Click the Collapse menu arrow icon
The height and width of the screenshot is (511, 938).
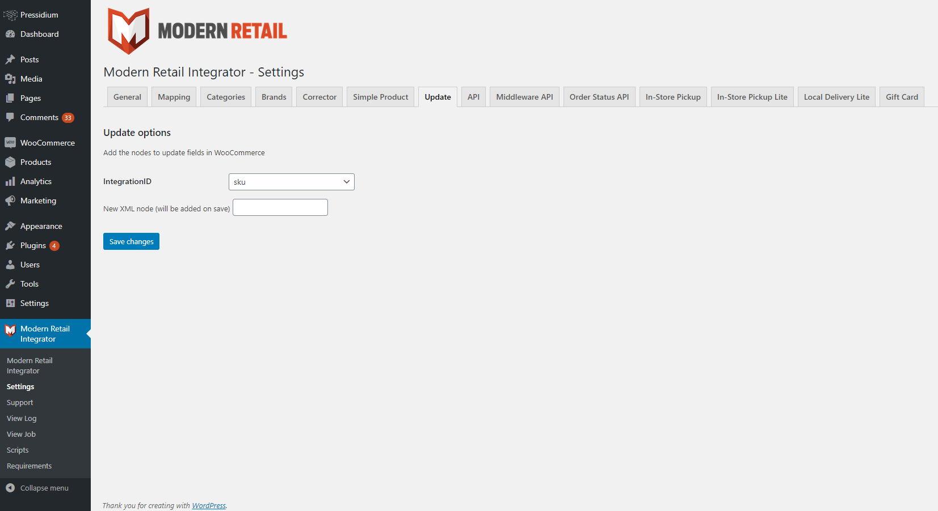coord(10,488)
